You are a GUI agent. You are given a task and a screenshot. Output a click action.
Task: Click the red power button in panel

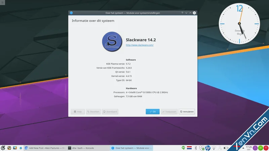(x=266, y=148)
